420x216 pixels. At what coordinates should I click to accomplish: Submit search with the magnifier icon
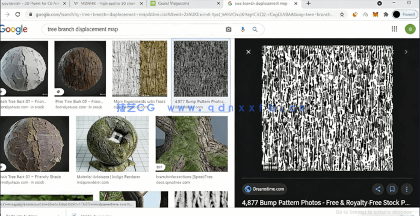point(255,29)
